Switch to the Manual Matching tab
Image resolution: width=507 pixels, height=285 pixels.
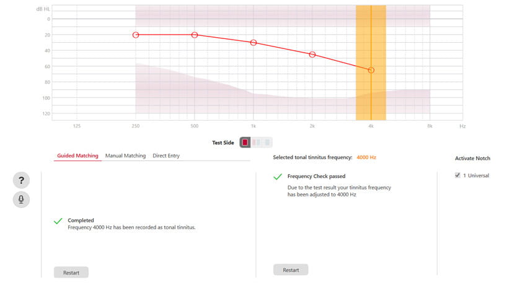(125, 156)
